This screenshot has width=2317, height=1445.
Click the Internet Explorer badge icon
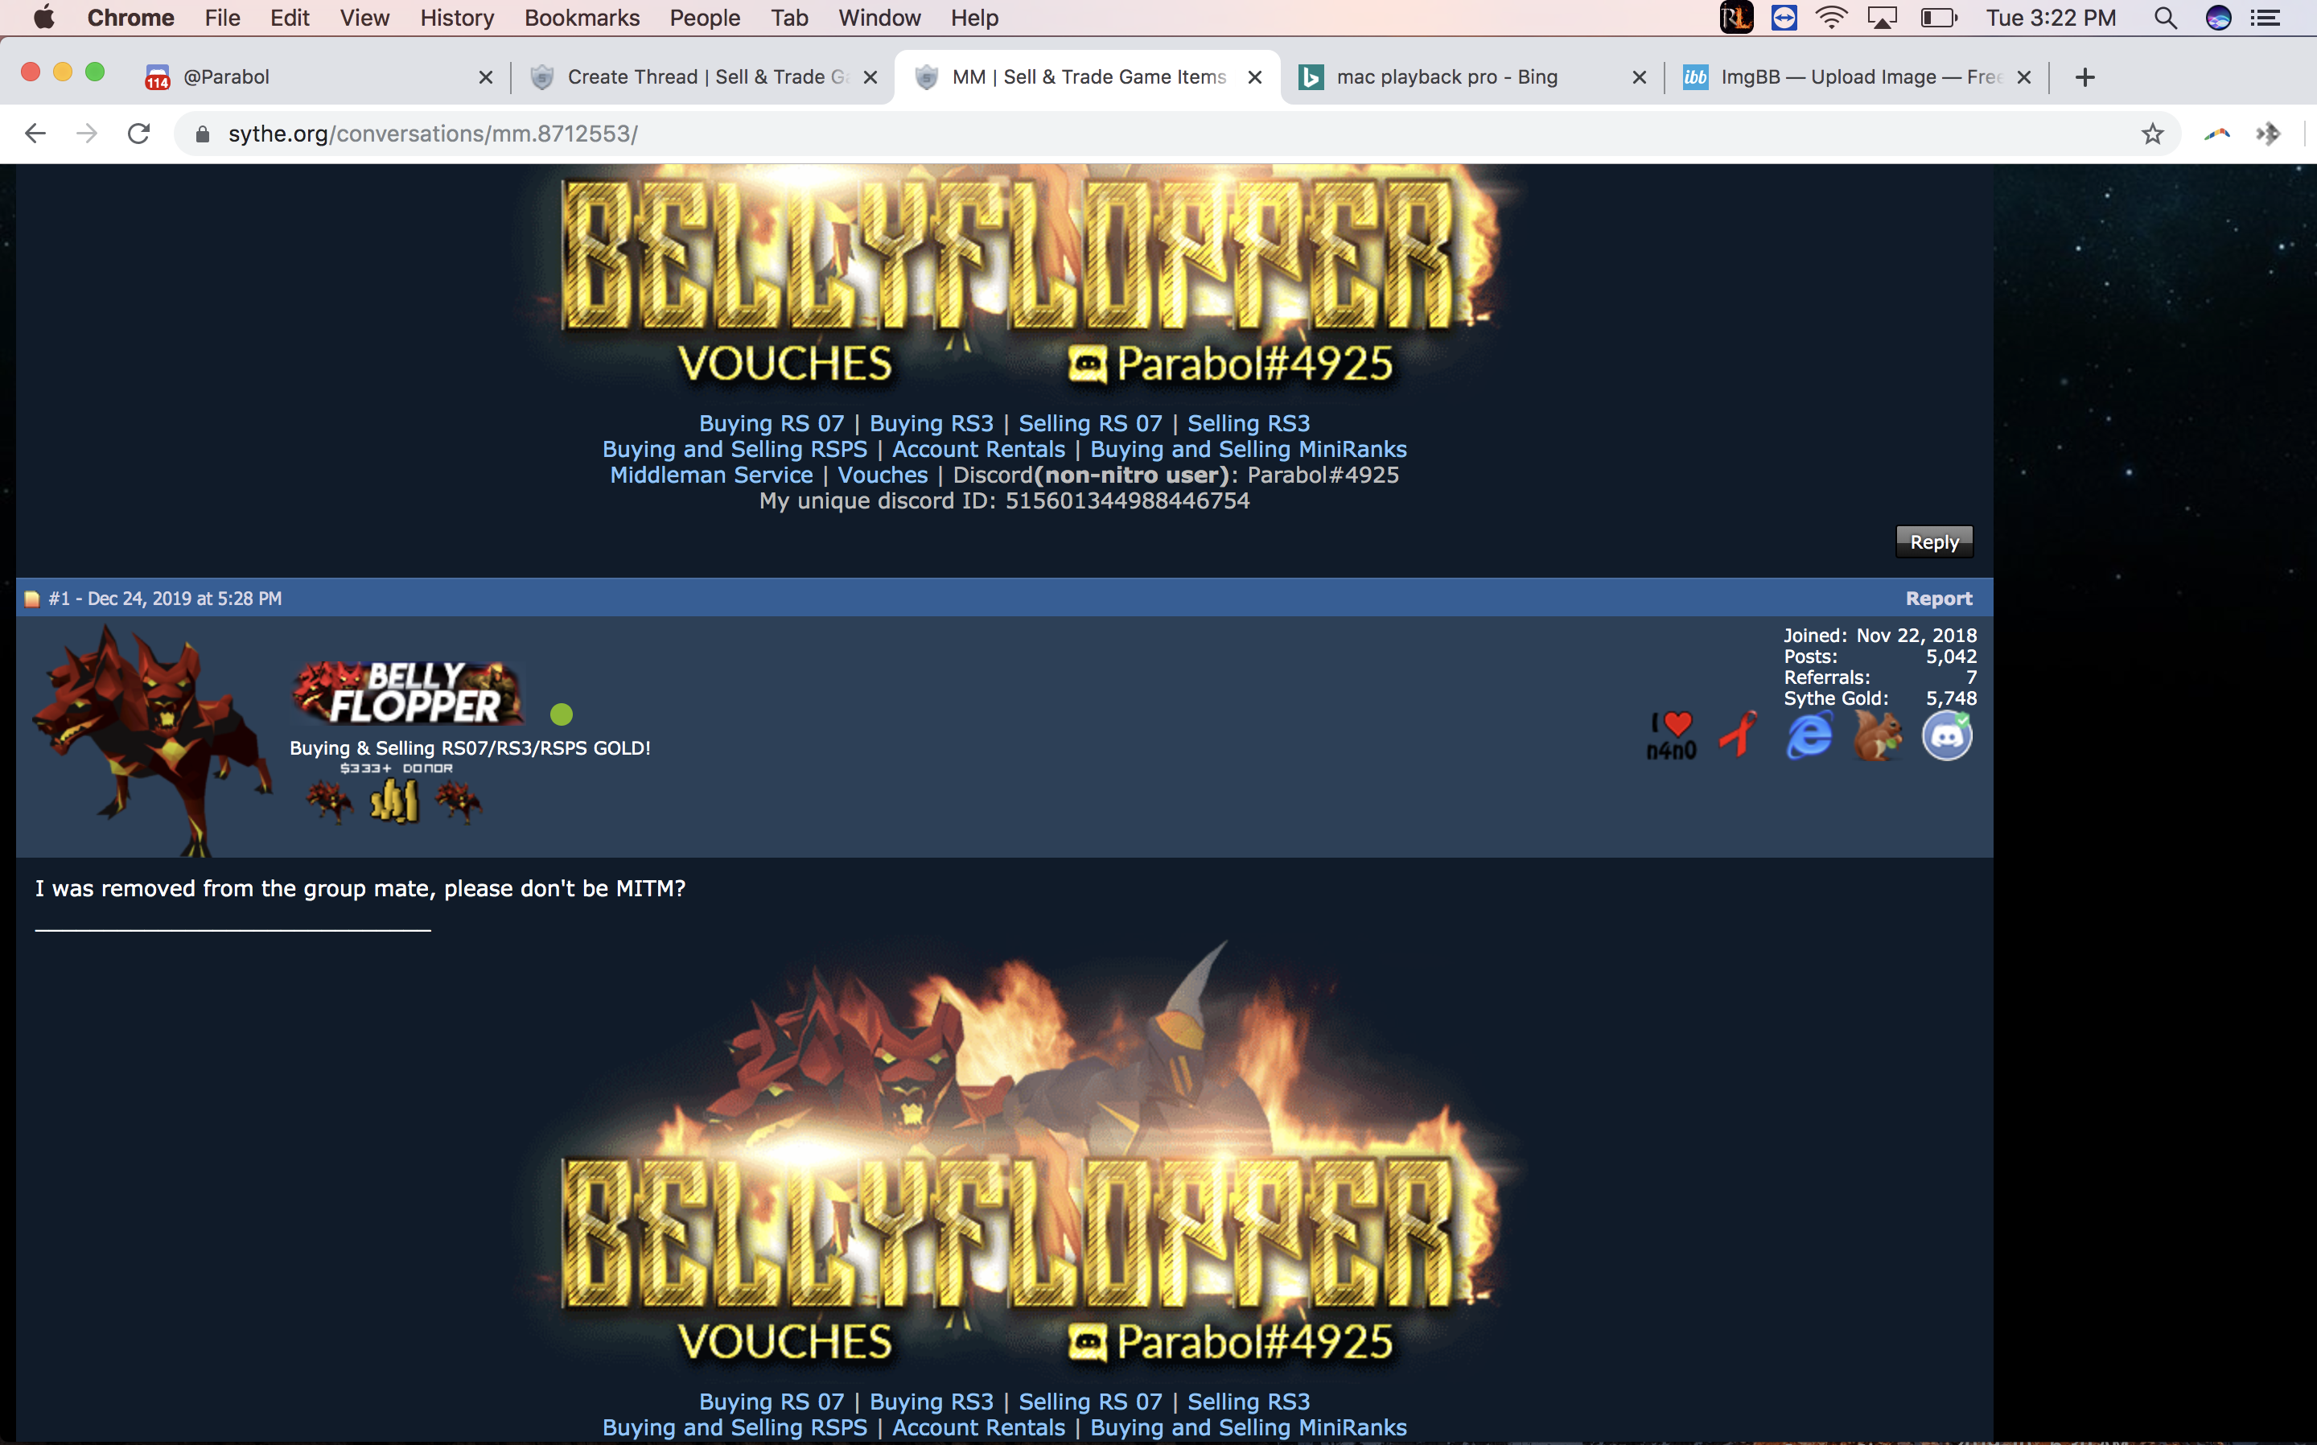(x=1809, y=736)
